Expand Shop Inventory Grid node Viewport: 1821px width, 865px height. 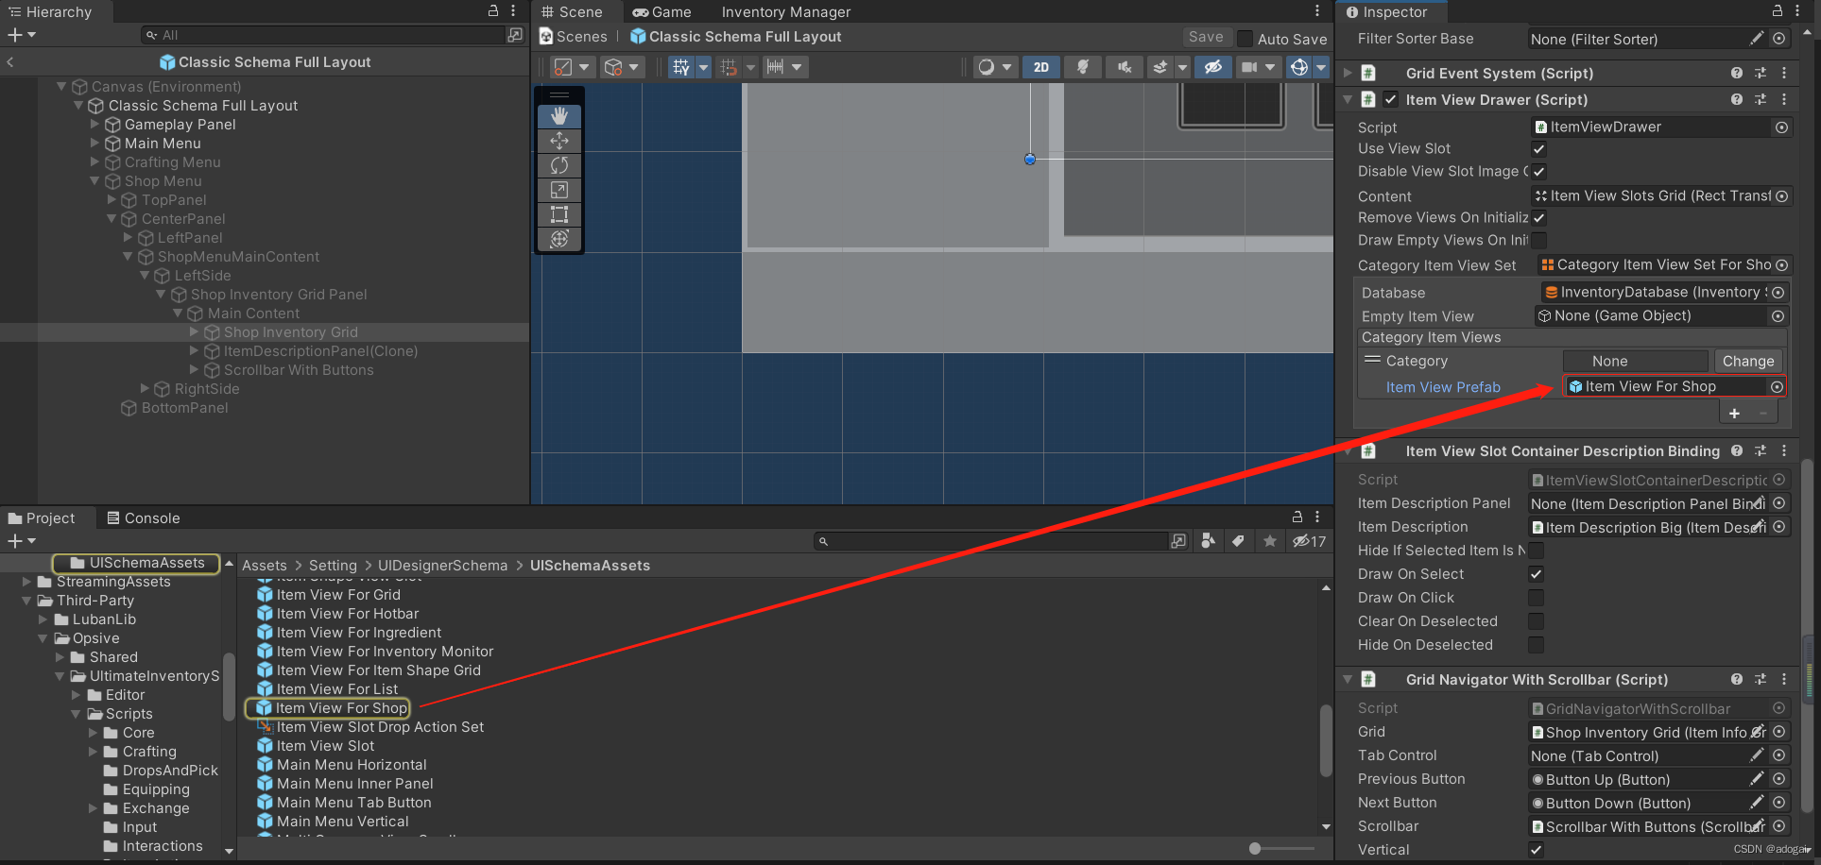pos(194,331)
